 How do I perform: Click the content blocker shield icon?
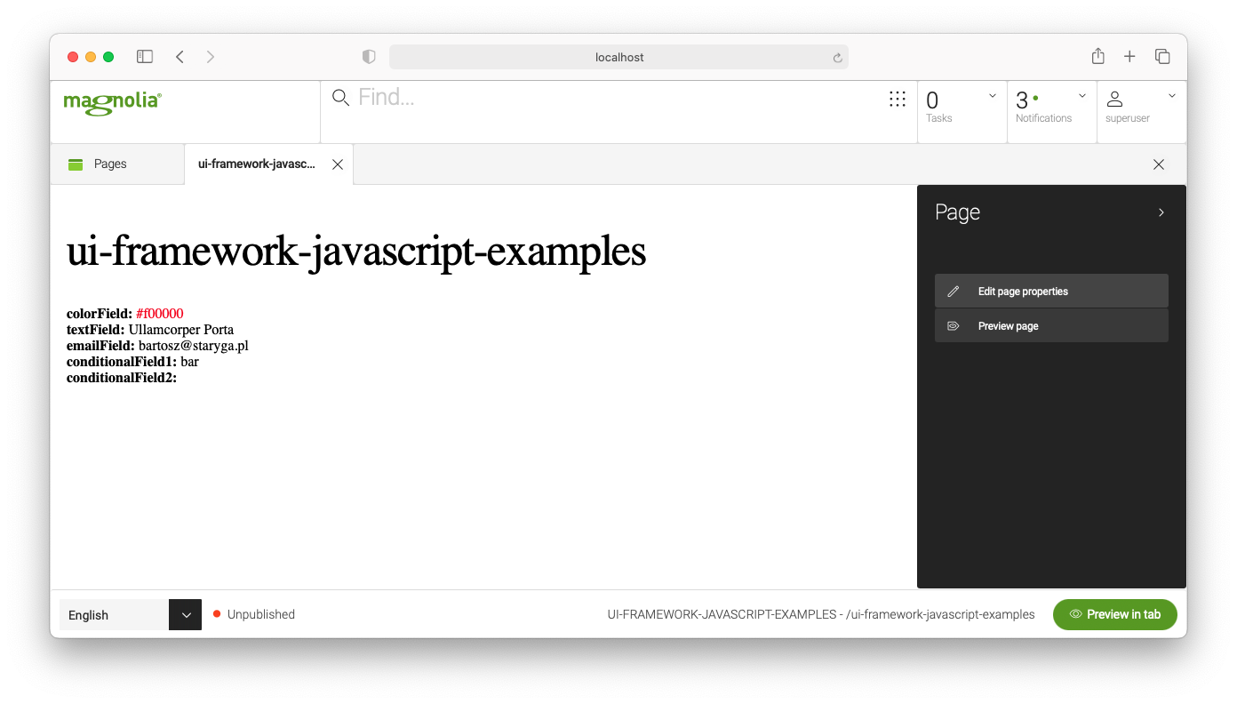tap(368, 56)
